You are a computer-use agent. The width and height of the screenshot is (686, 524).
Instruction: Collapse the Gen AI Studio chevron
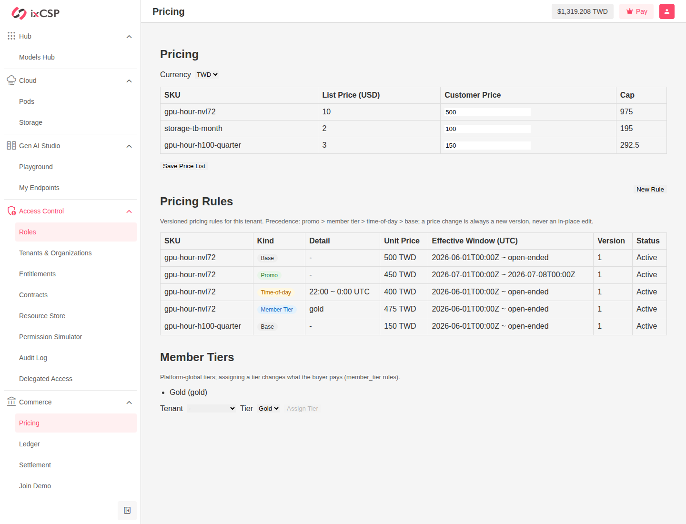click(x=129, y=146)
